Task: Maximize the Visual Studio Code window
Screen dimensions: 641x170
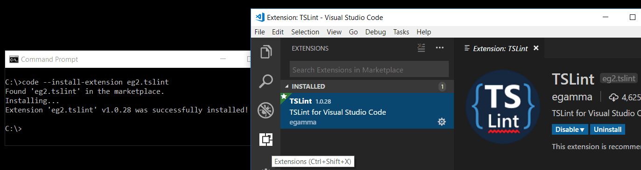Action: pos(633,18)
